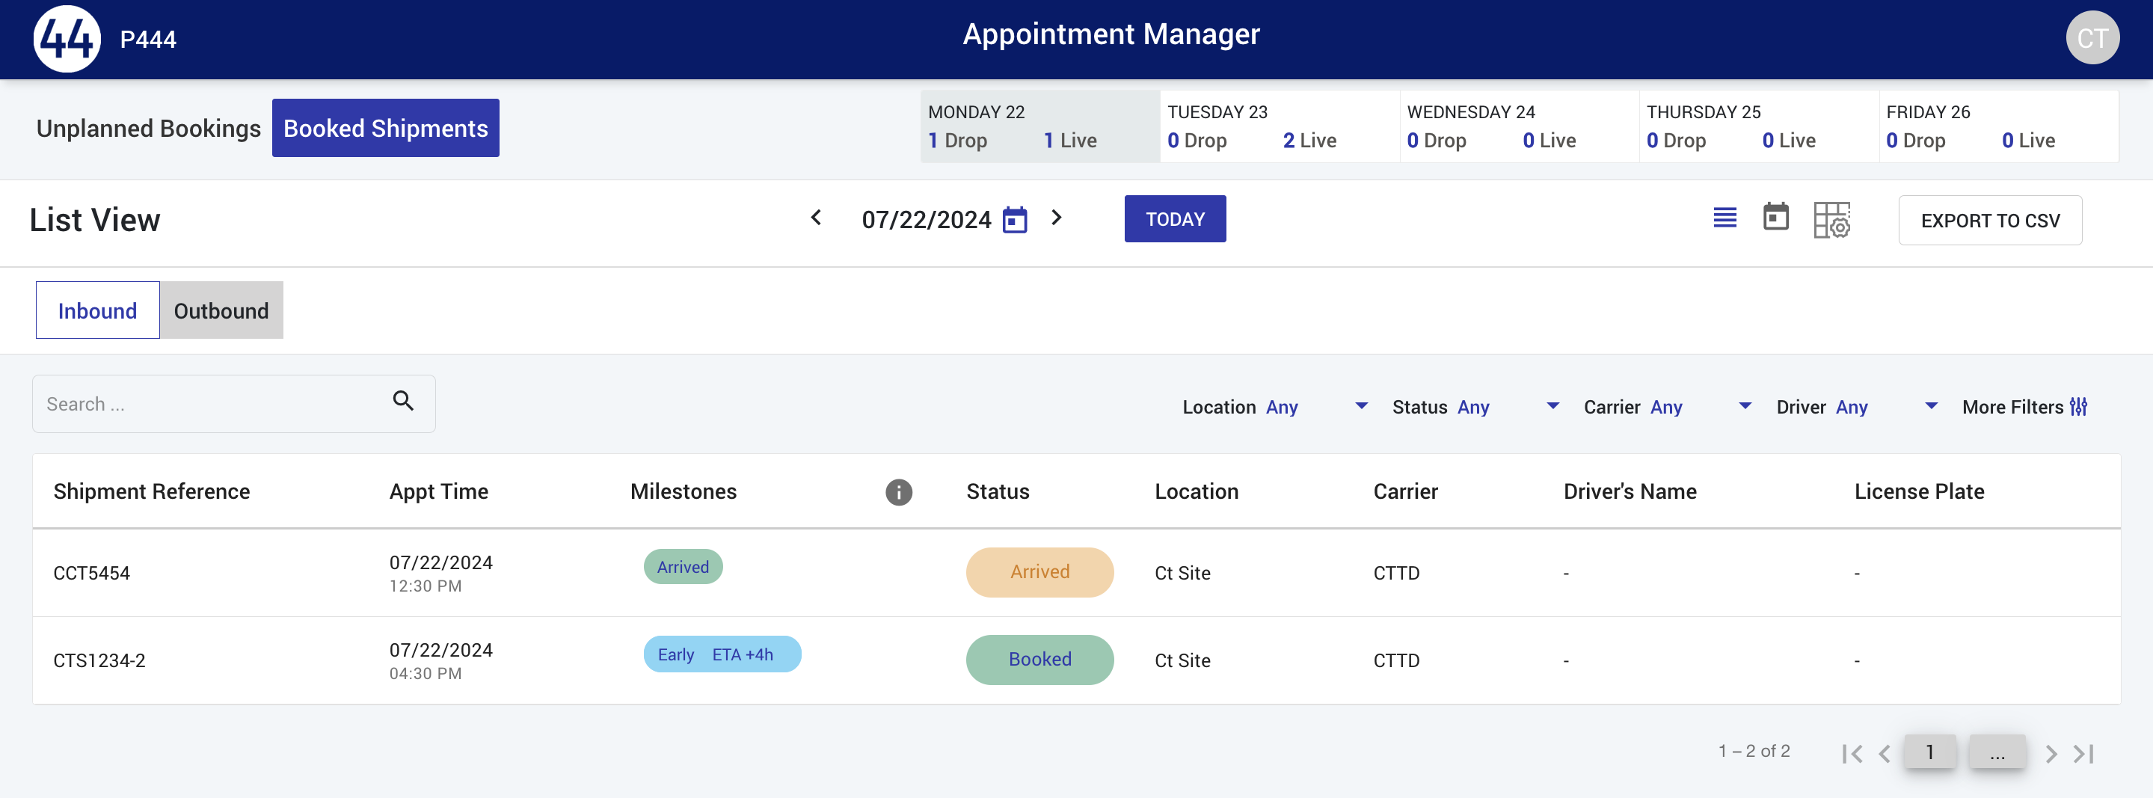The width and height of the screenshot is (2153, 798).
Task: Click Status column header
Action: point(997,491)
